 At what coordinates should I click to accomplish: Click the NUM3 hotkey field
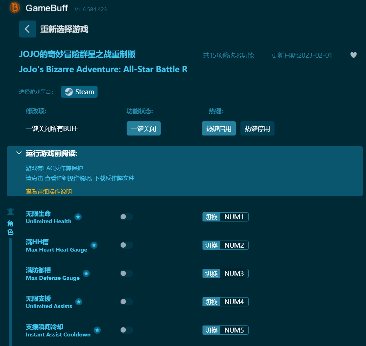click(234, 273)
